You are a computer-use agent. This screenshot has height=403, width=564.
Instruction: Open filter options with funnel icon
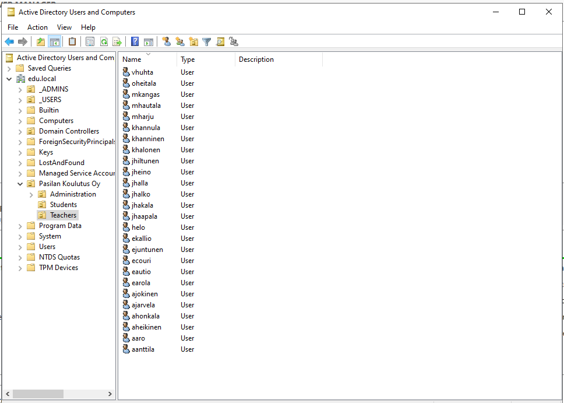pyautogui.click(x=206, y=42)
